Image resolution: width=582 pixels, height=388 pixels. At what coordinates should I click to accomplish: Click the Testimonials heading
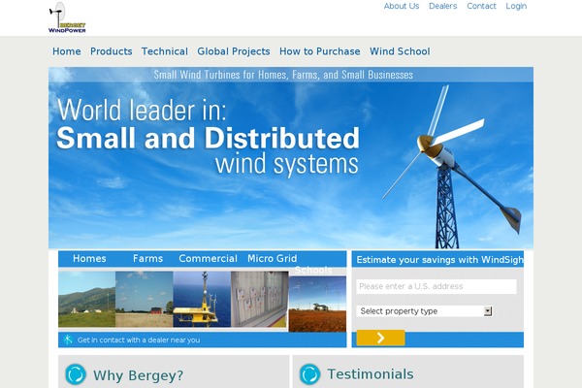[371, 373]
